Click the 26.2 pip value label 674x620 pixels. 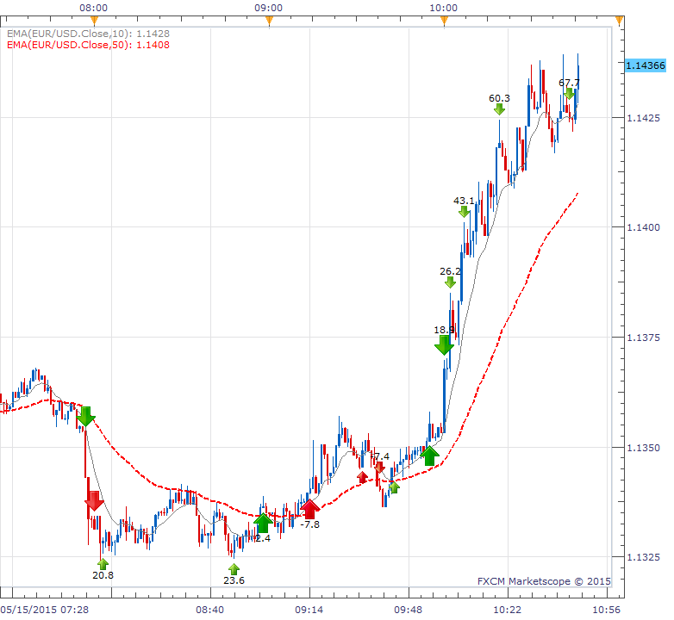(450, 271)
